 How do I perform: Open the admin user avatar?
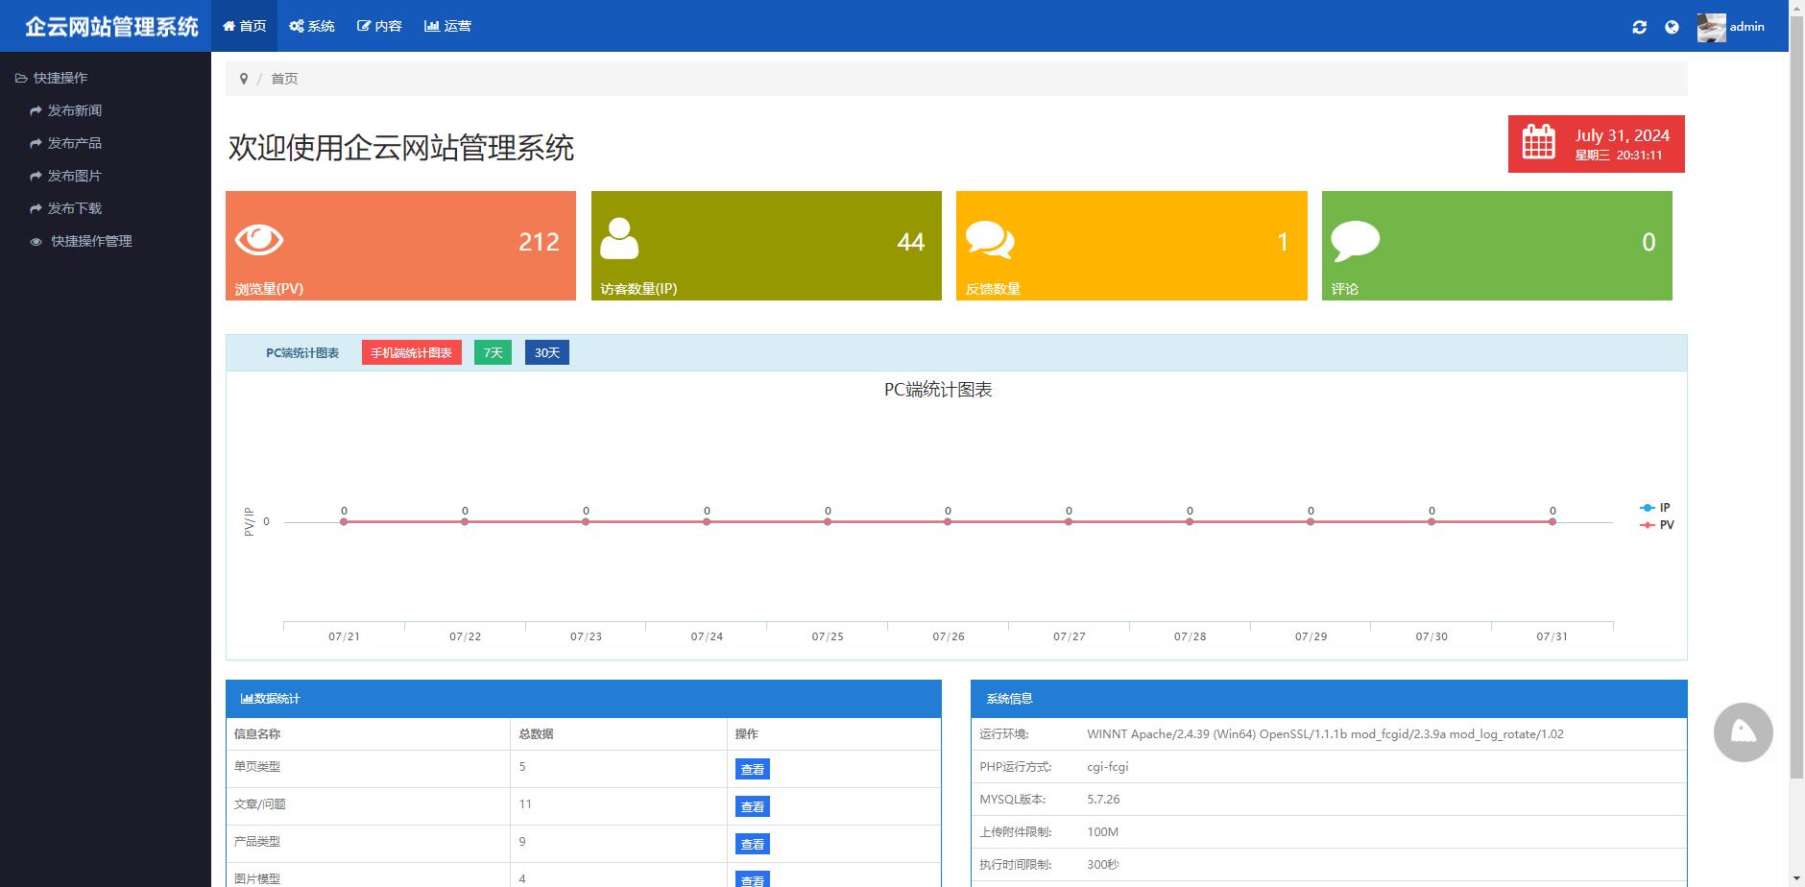tap(1711, 27)
